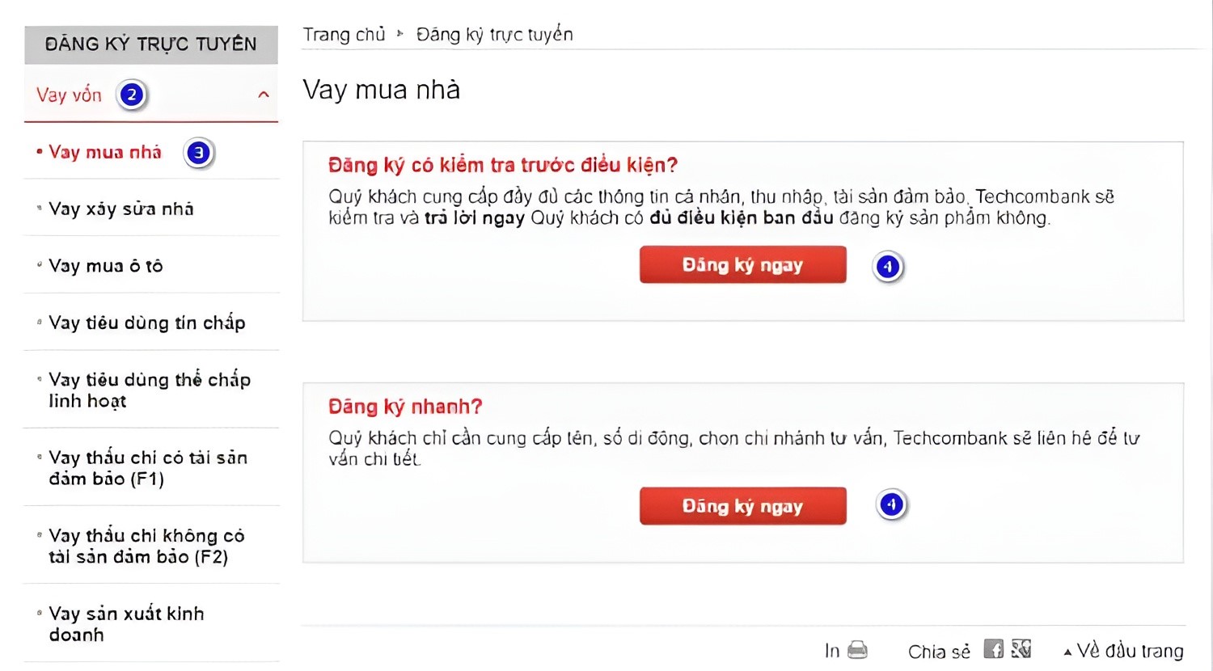The image size is (1213, 671).
Task: Share the page via the Facebook icon
Action: pos(994,649)
